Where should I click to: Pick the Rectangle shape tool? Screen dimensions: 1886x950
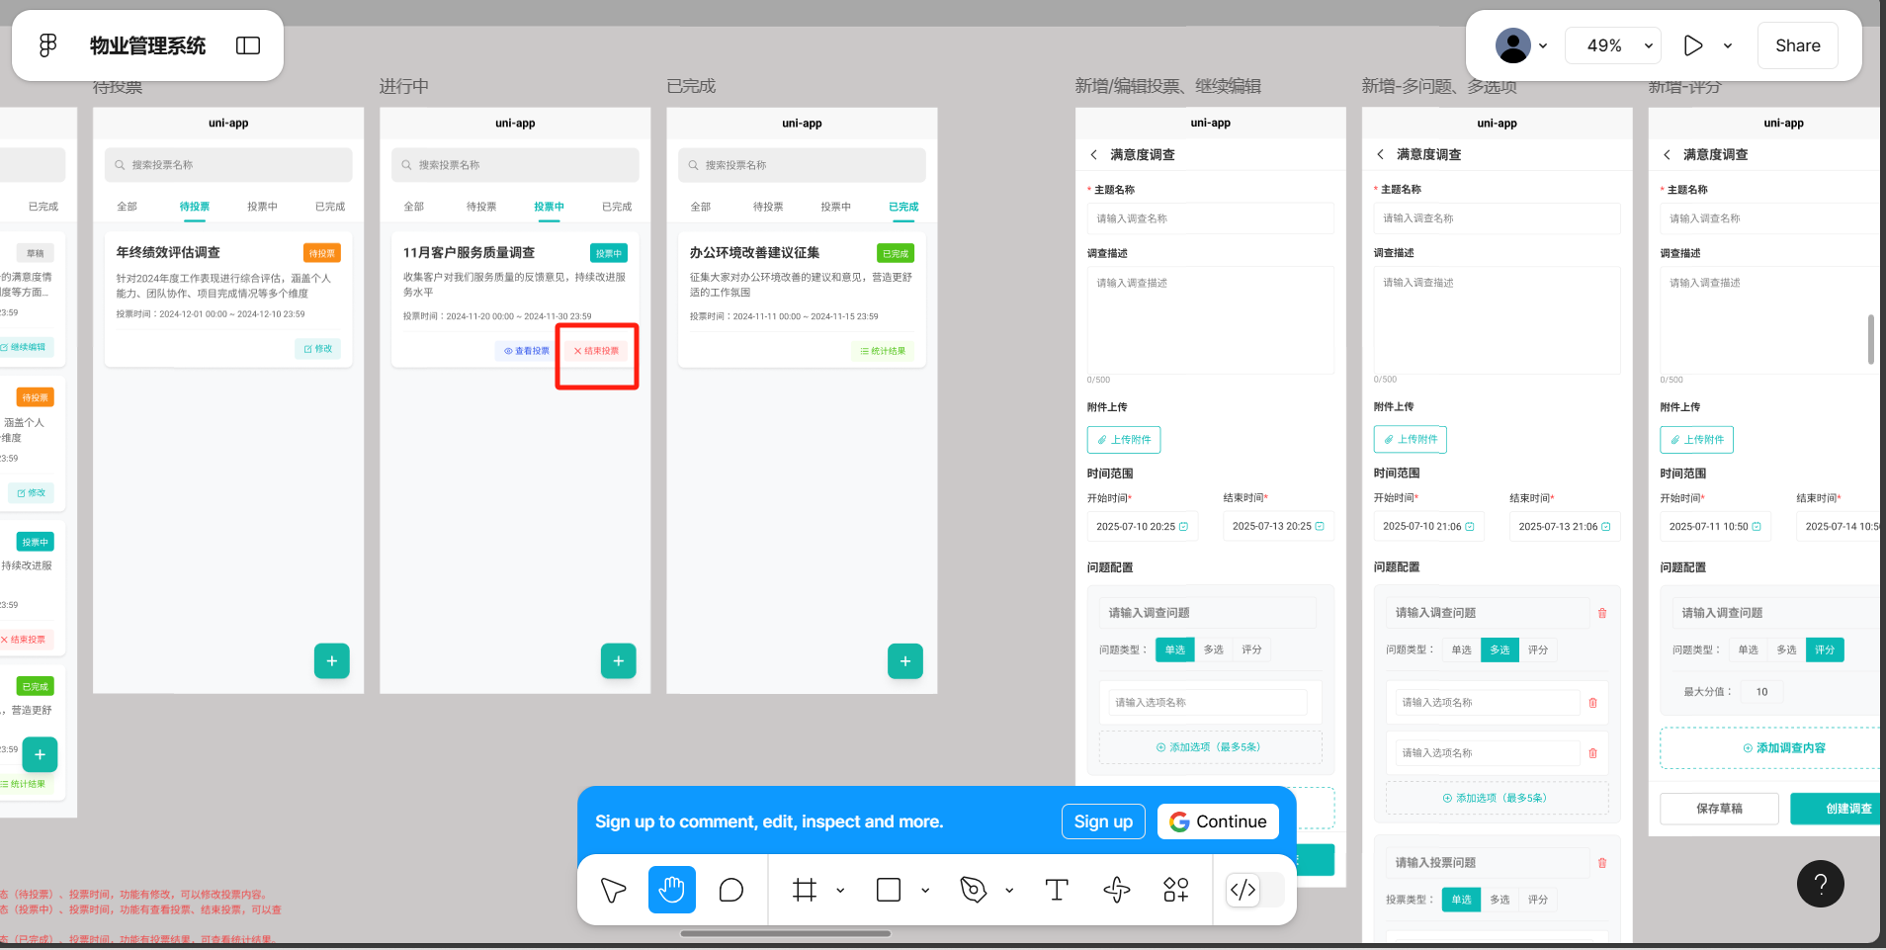(x=889, y=890)
